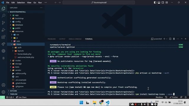Toggle primary side bar layout button

pos(155,3)
